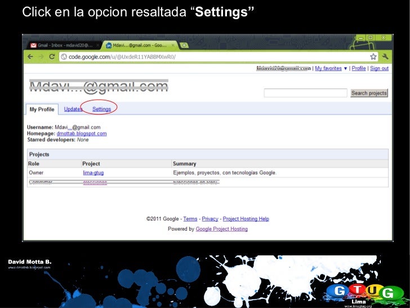
Task: Open the wrench tools menu
Action: click(385, 56)
